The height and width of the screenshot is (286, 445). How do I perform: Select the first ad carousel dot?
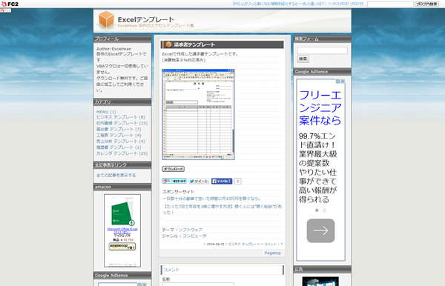[x=317, y=210]
